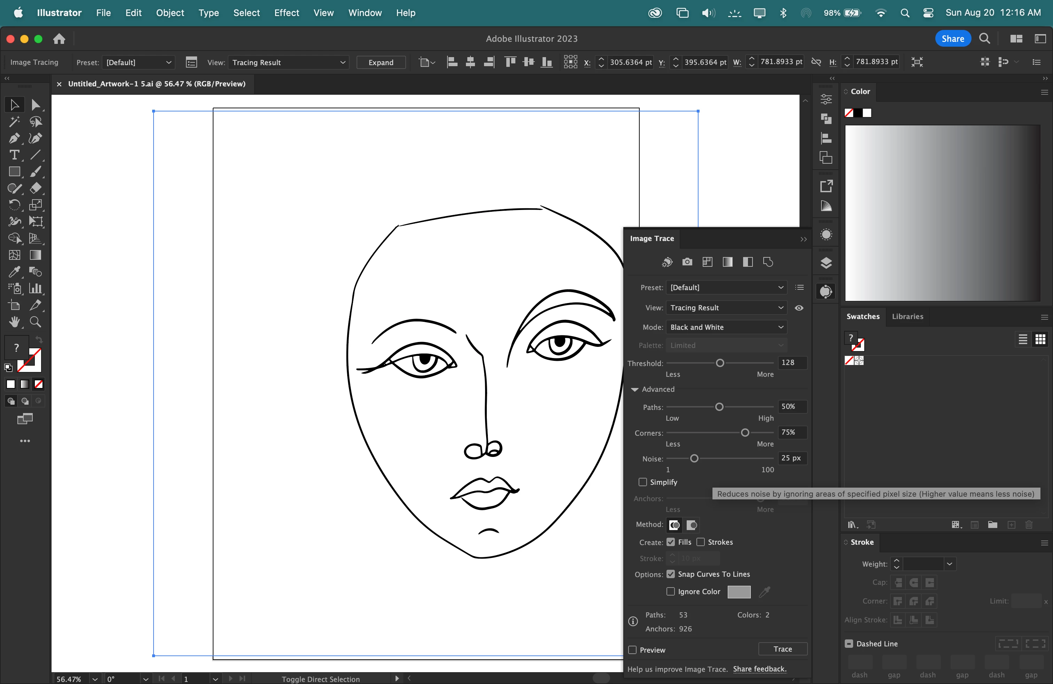The image size is (1053, 684).
Task: Choose the Eyedropper tool
Action: (x=14, y=272)
